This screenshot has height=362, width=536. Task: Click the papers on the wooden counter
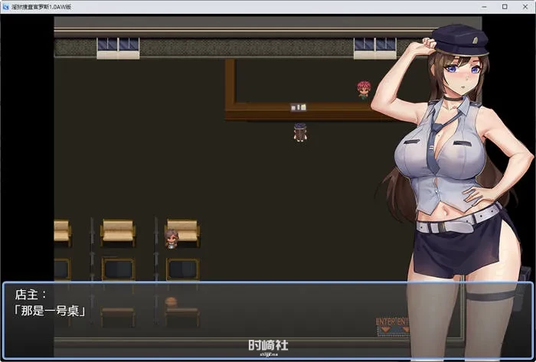point(298,107)
